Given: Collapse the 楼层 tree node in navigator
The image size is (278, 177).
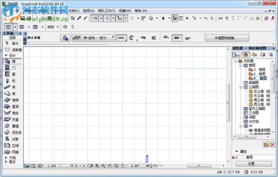Looking at the screenshot, I should (241, 65).
